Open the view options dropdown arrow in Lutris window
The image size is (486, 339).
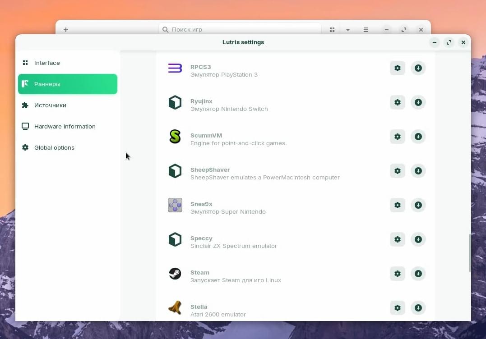[x=348, y=30]
